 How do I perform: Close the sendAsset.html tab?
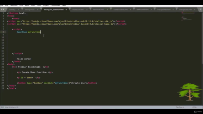click(107, 9)
